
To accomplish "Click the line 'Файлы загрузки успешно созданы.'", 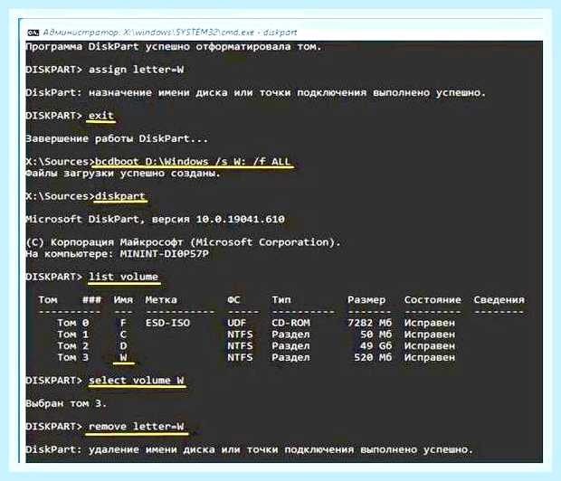I will click(x=123, y=174).
